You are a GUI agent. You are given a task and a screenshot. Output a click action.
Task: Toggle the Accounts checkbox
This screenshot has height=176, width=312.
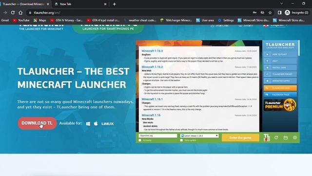coord(140,140)
